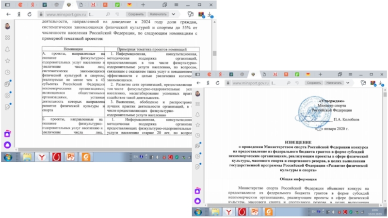Open File Explorer icon in right taskbar

click(x=215, y=212)
